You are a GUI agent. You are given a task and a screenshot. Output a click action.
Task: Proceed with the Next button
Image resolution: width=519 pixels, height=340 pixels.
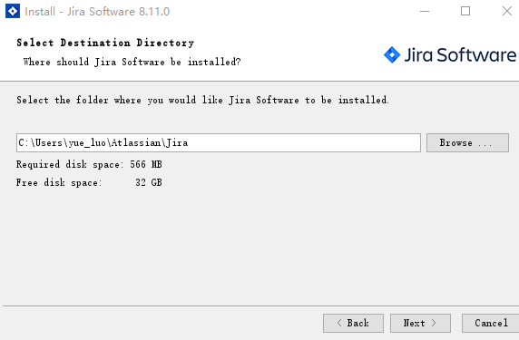[420, 323]
